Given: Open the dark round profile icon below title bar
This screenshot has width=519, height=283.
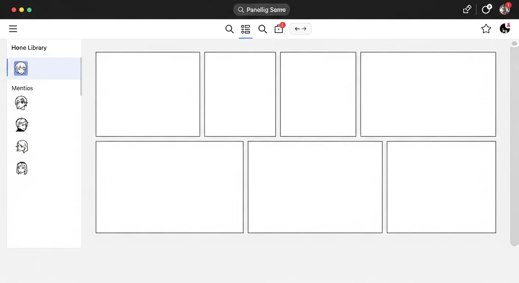Looking at the screenshot, I should click(x=505, y=28).
